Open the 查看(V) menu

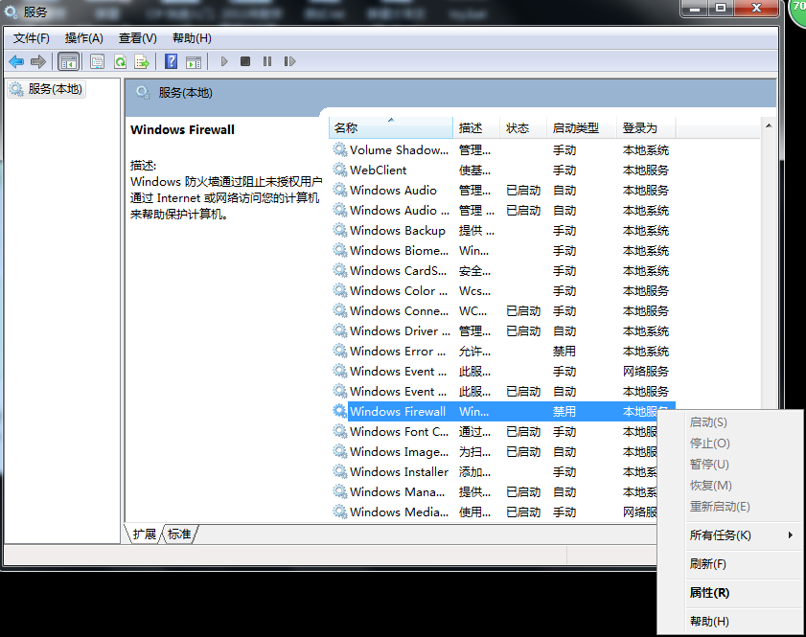(138, 38)
